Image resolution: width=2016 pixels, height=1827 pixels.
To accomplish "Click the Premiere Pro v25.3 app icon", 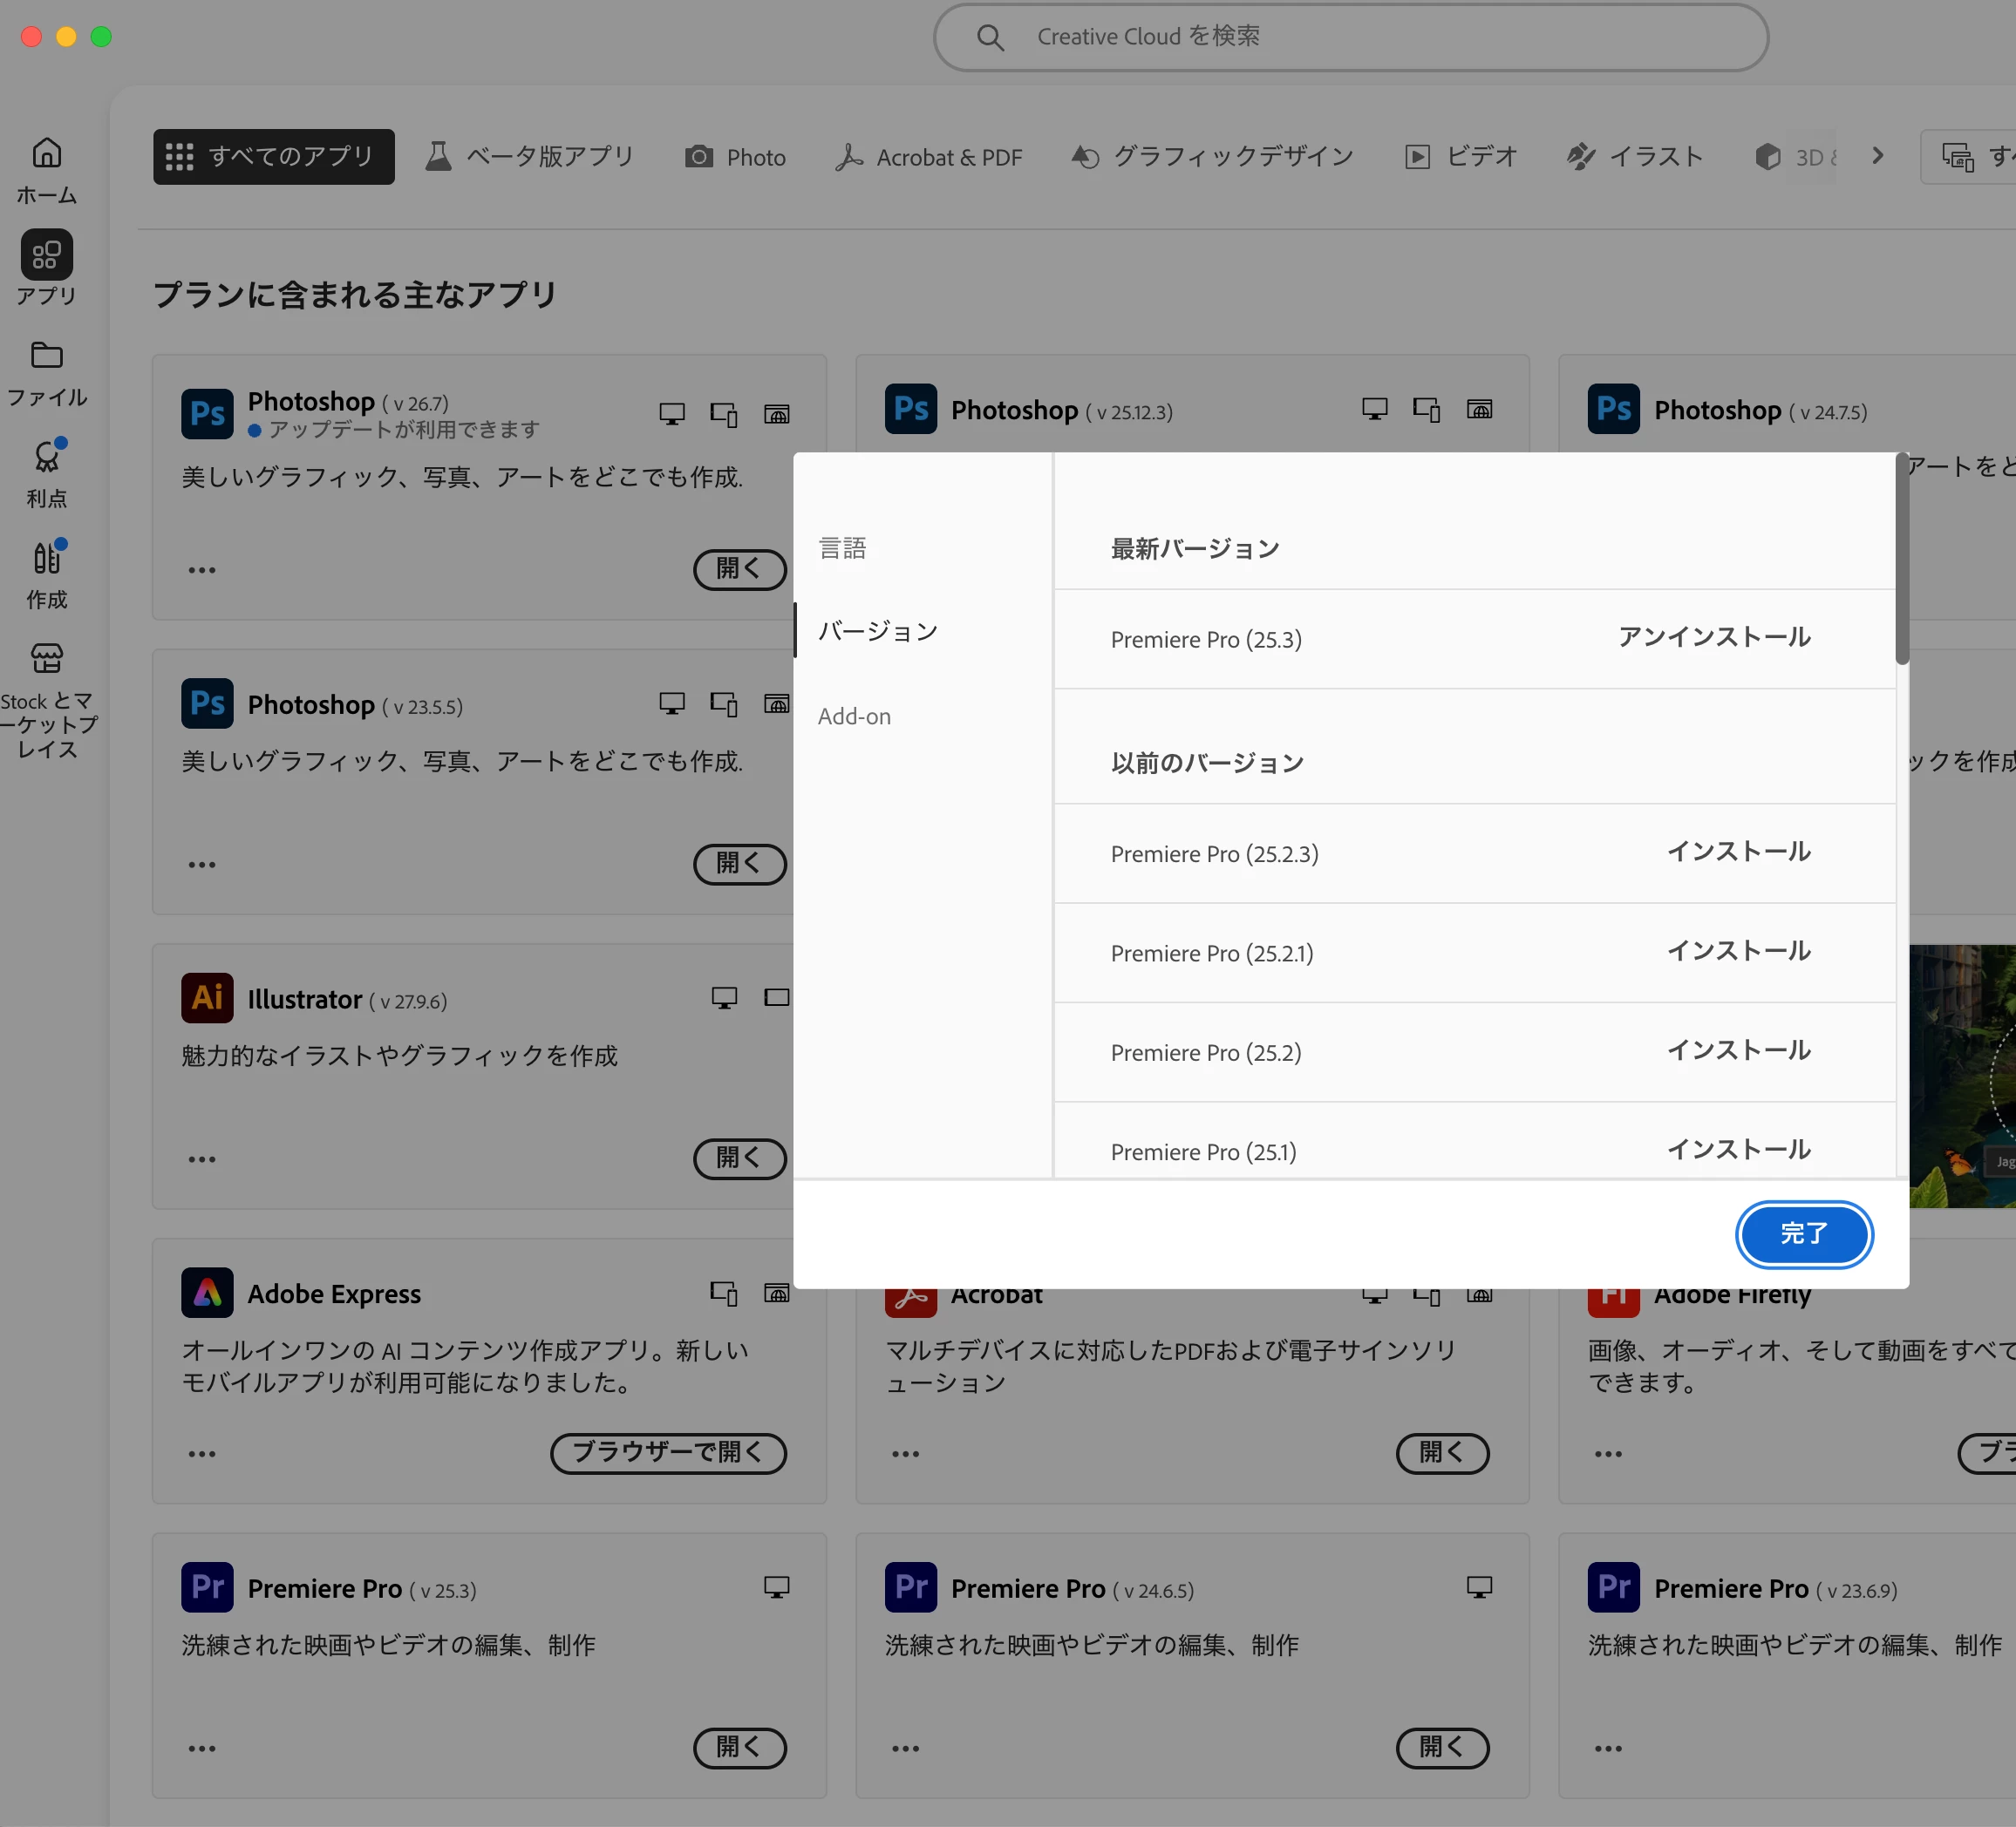I will click(x=207, y=1587).
